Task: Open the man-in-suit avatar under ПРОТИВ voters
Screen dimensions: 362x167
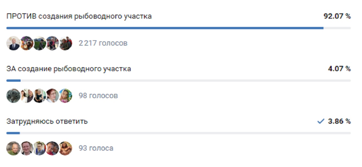Action: pyautogui.click(x=13, y=43)
